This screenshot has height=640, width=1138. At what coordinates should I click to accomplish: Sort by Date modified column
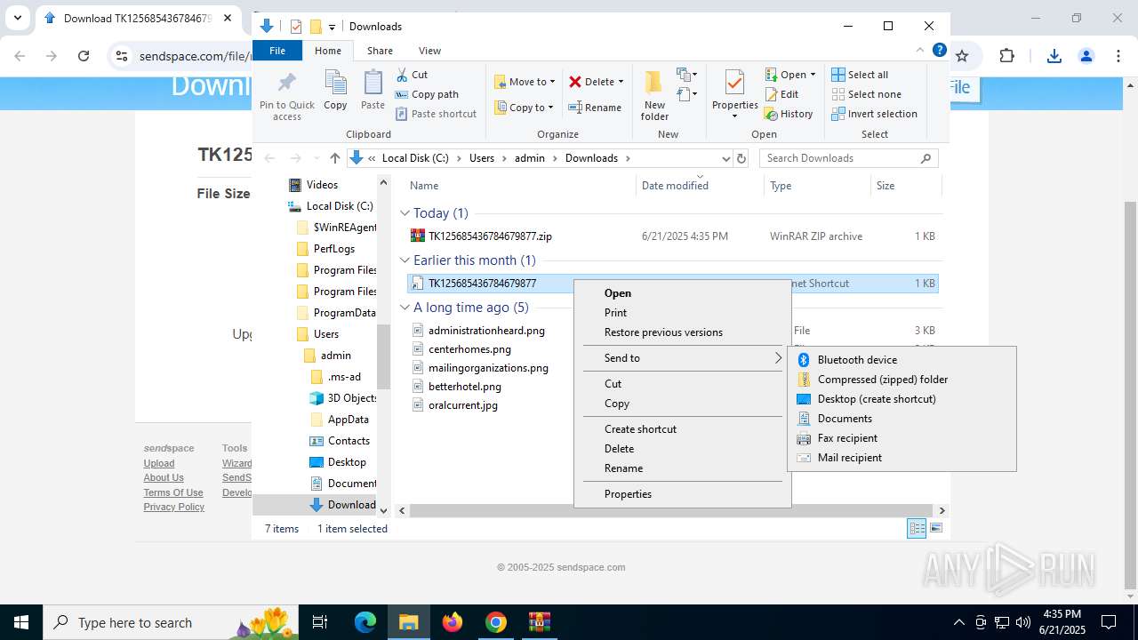point(675,186)
